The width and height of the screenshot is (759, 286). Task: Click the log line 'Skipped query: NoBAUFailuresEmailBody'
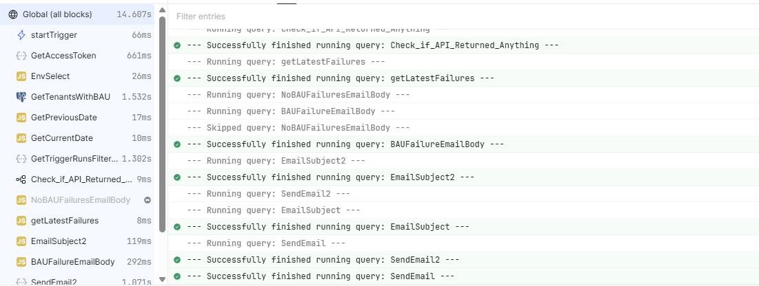pos(463,128)
